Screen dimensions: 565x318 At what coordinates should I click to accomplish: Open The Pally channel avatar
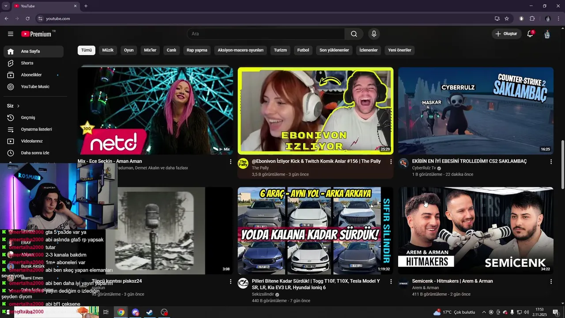[x=243, y=163]
